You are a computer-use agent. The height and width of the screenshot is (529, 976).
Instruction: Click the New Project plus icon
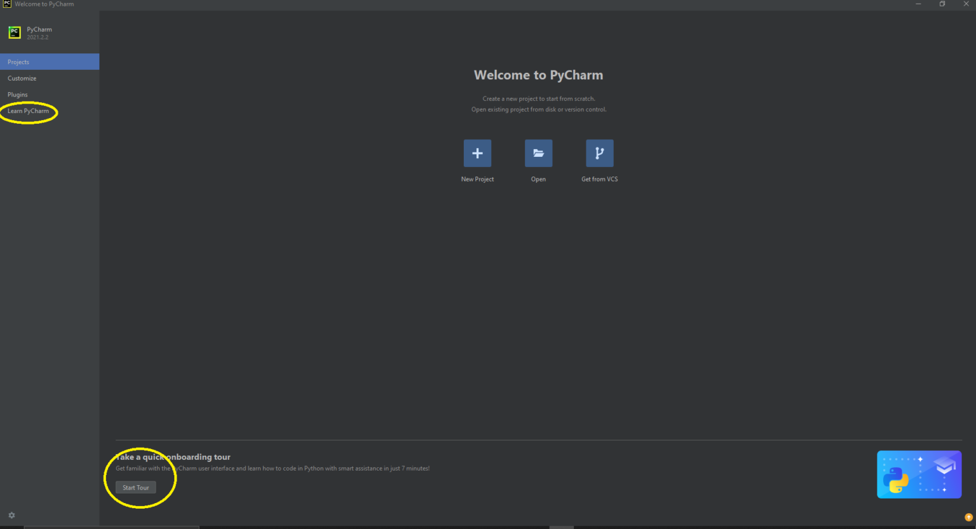point(477,153)
